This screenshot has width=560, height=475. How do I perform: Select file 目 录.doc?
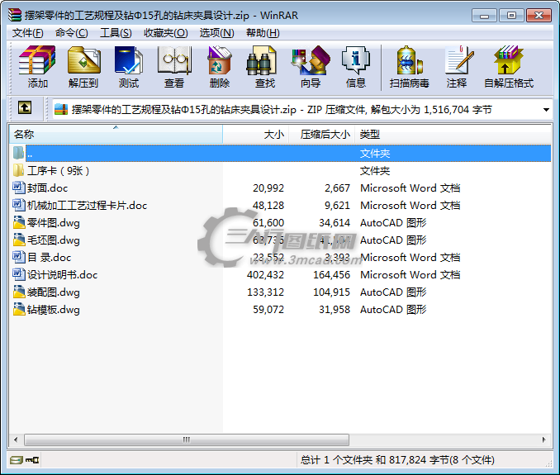pyautogui.click(x=50, y=257)
